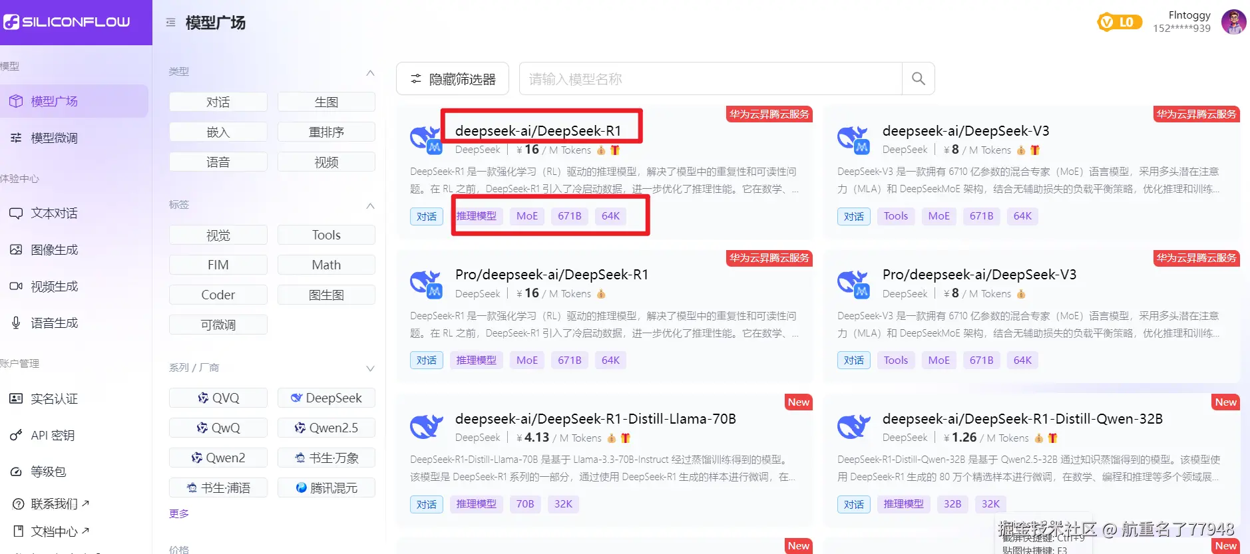This screenshot has width=1250, height=554.
Task: Open Pro/deepseek-ai/DeepSeek-R1 model
Action: coord(552,275)
